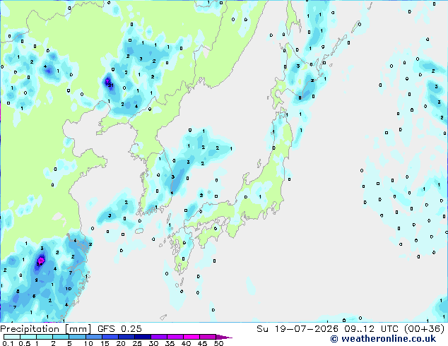Viewport: 448px width, 346px height.
Task: Click the magenta rainfall peak above '34'
Action: pos(41,260)
